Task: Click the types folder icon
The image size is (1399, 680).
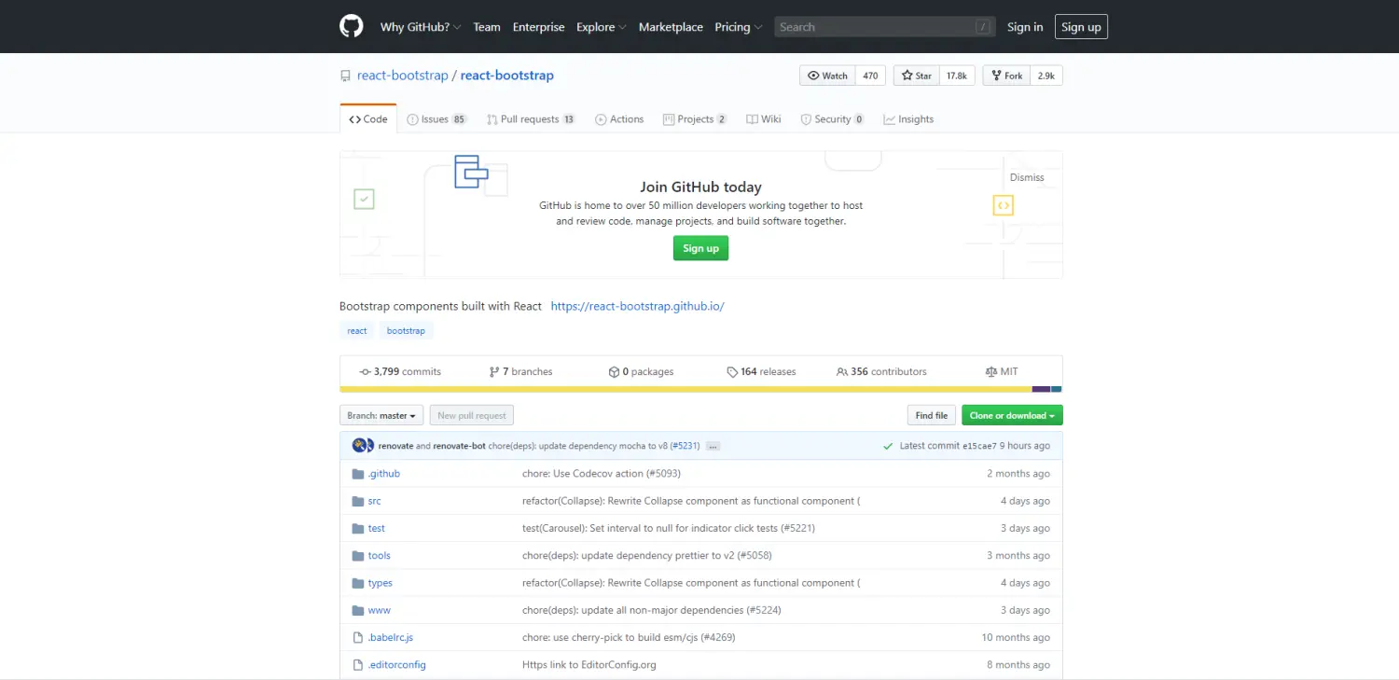Action: tap(357, 583)
